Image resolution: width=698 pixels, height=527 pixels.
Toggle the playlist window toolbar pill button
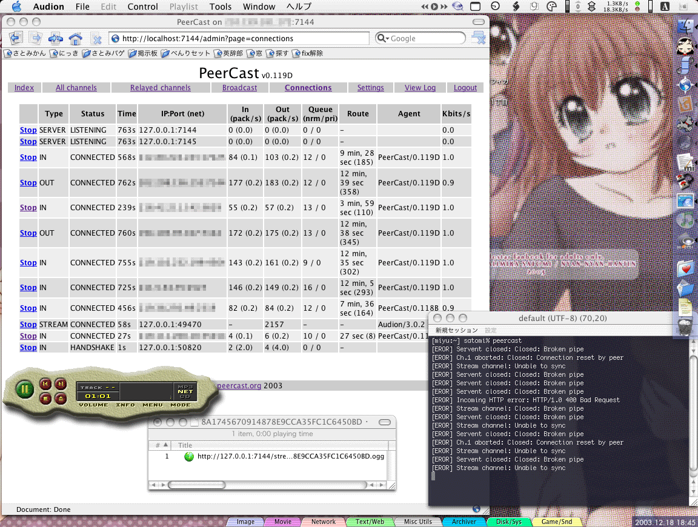coord(385,422)
